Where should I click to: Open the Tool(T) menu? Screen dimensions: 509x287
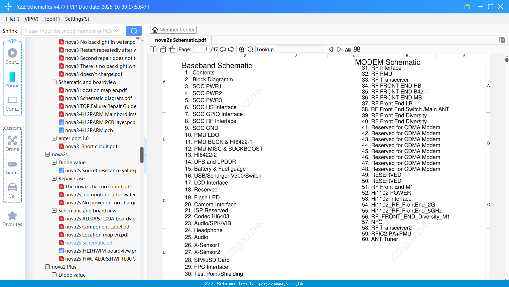[52, 19]
